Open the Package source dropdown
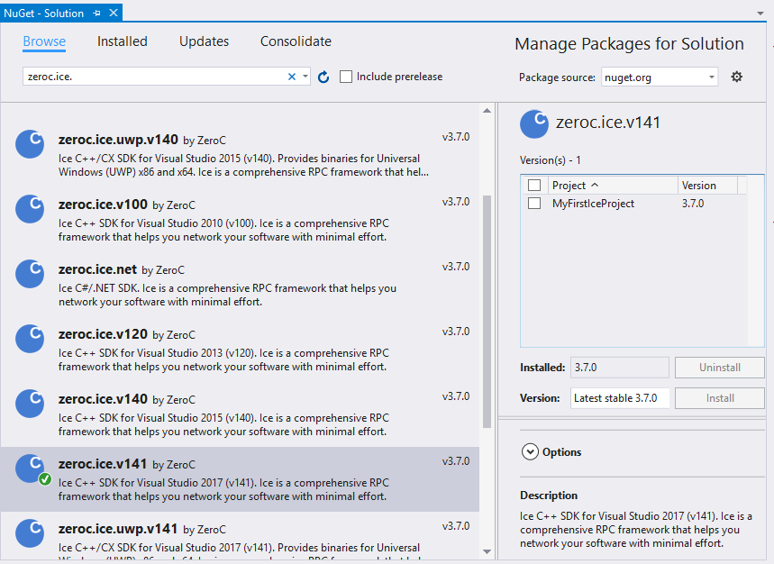 (x=659, y=77)
